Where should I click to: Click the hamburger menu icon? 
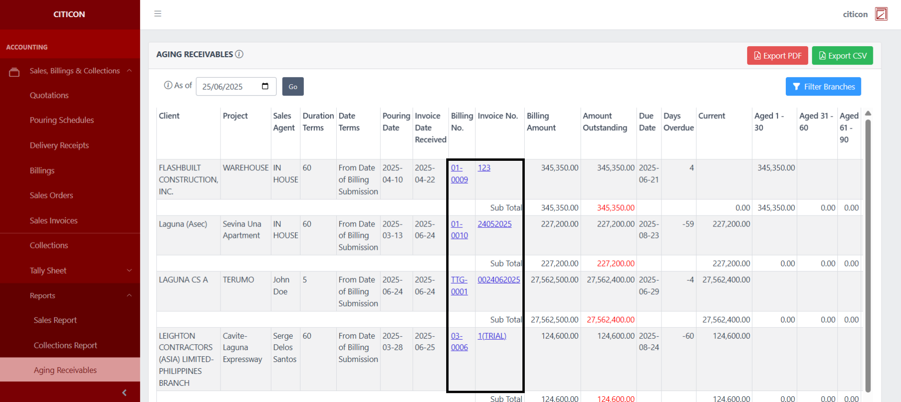[x=158, y=14]
